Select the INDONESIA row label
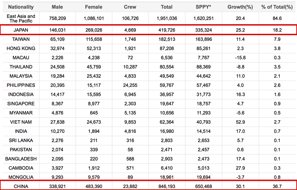 pyautogui.click(x=21, y=94)
